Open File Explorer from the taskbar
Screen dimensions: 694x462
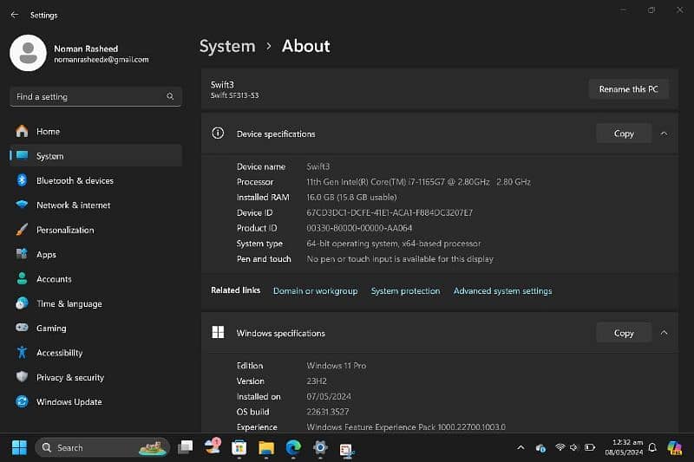pos(266,447)
